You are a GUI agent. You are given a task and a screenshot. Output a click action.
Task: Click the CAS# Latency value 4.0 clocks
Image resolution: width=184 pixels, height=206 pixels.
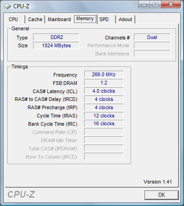pyautogui.click(x=104, y=91)
